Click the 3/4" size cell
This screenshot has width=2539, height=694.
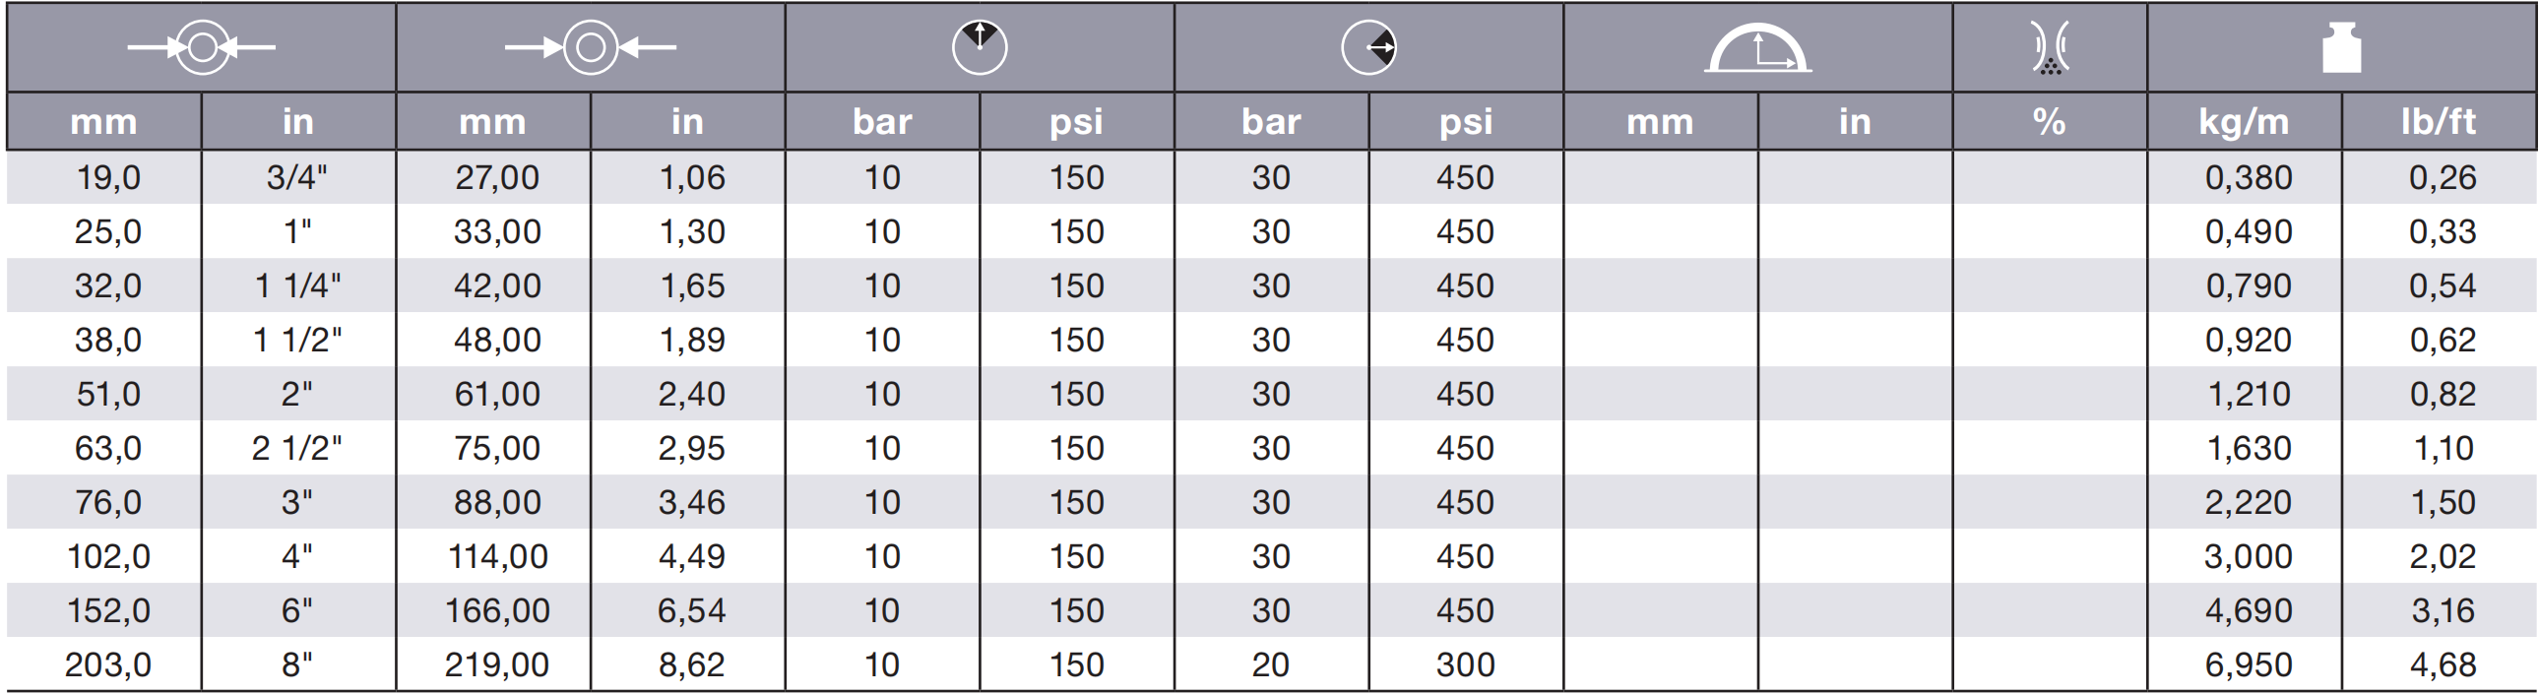[298, 177]
